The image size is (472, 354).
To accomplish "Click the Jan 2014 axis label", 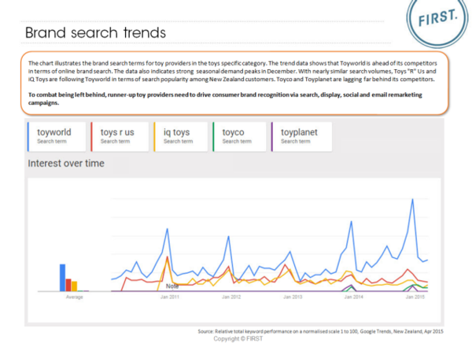I will pyautogui.click(x=353, y=297).
